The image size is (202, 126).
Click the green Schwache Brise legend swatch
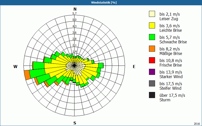point(152,37)
